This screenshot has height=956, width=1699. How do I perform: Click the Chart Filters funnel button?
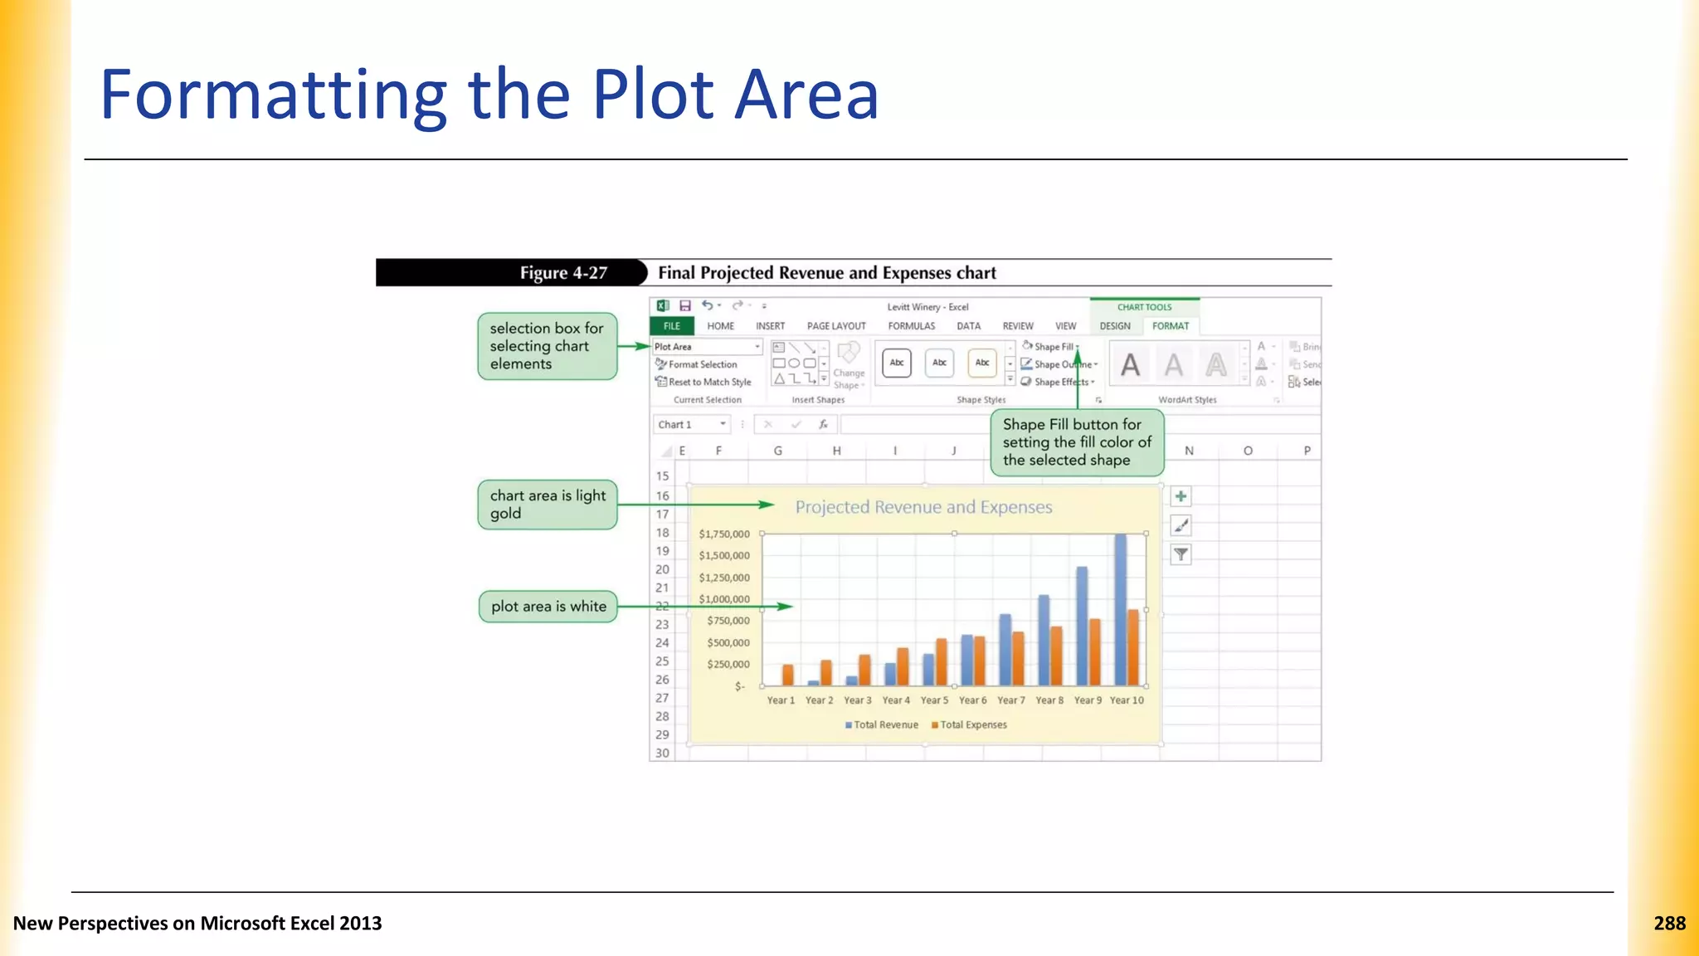pyautogui.click(x=1181, y=554)
